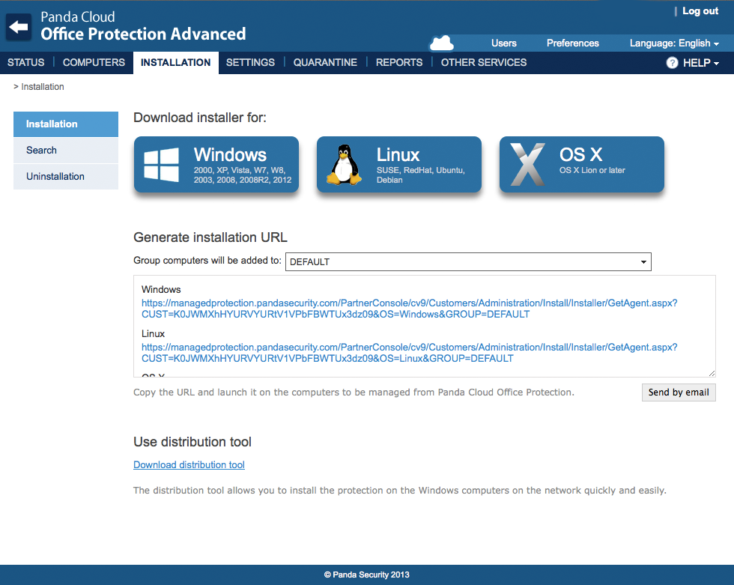
Task: Open the Download distribution tool link
Action: (188, 464)
